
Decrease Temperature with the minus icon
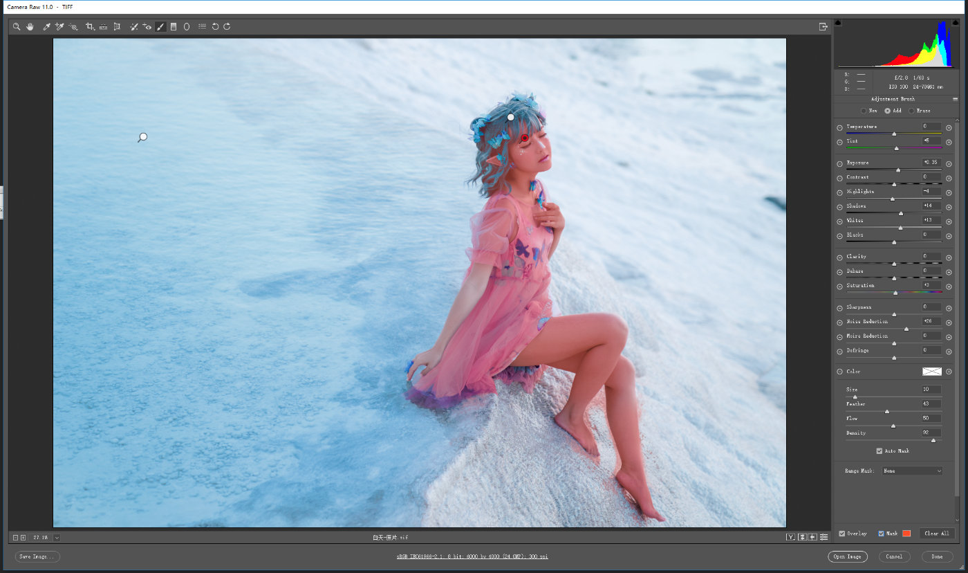(839, 127)
